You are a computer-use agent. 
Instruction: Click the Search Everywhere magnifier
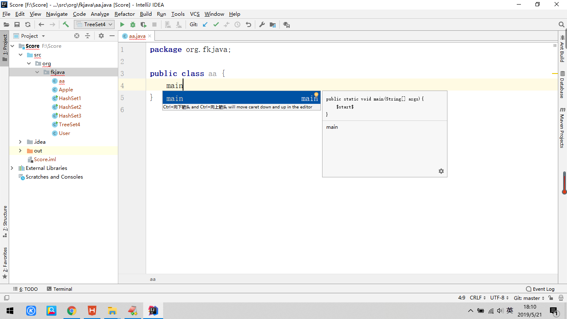click(x=562, y=25)
